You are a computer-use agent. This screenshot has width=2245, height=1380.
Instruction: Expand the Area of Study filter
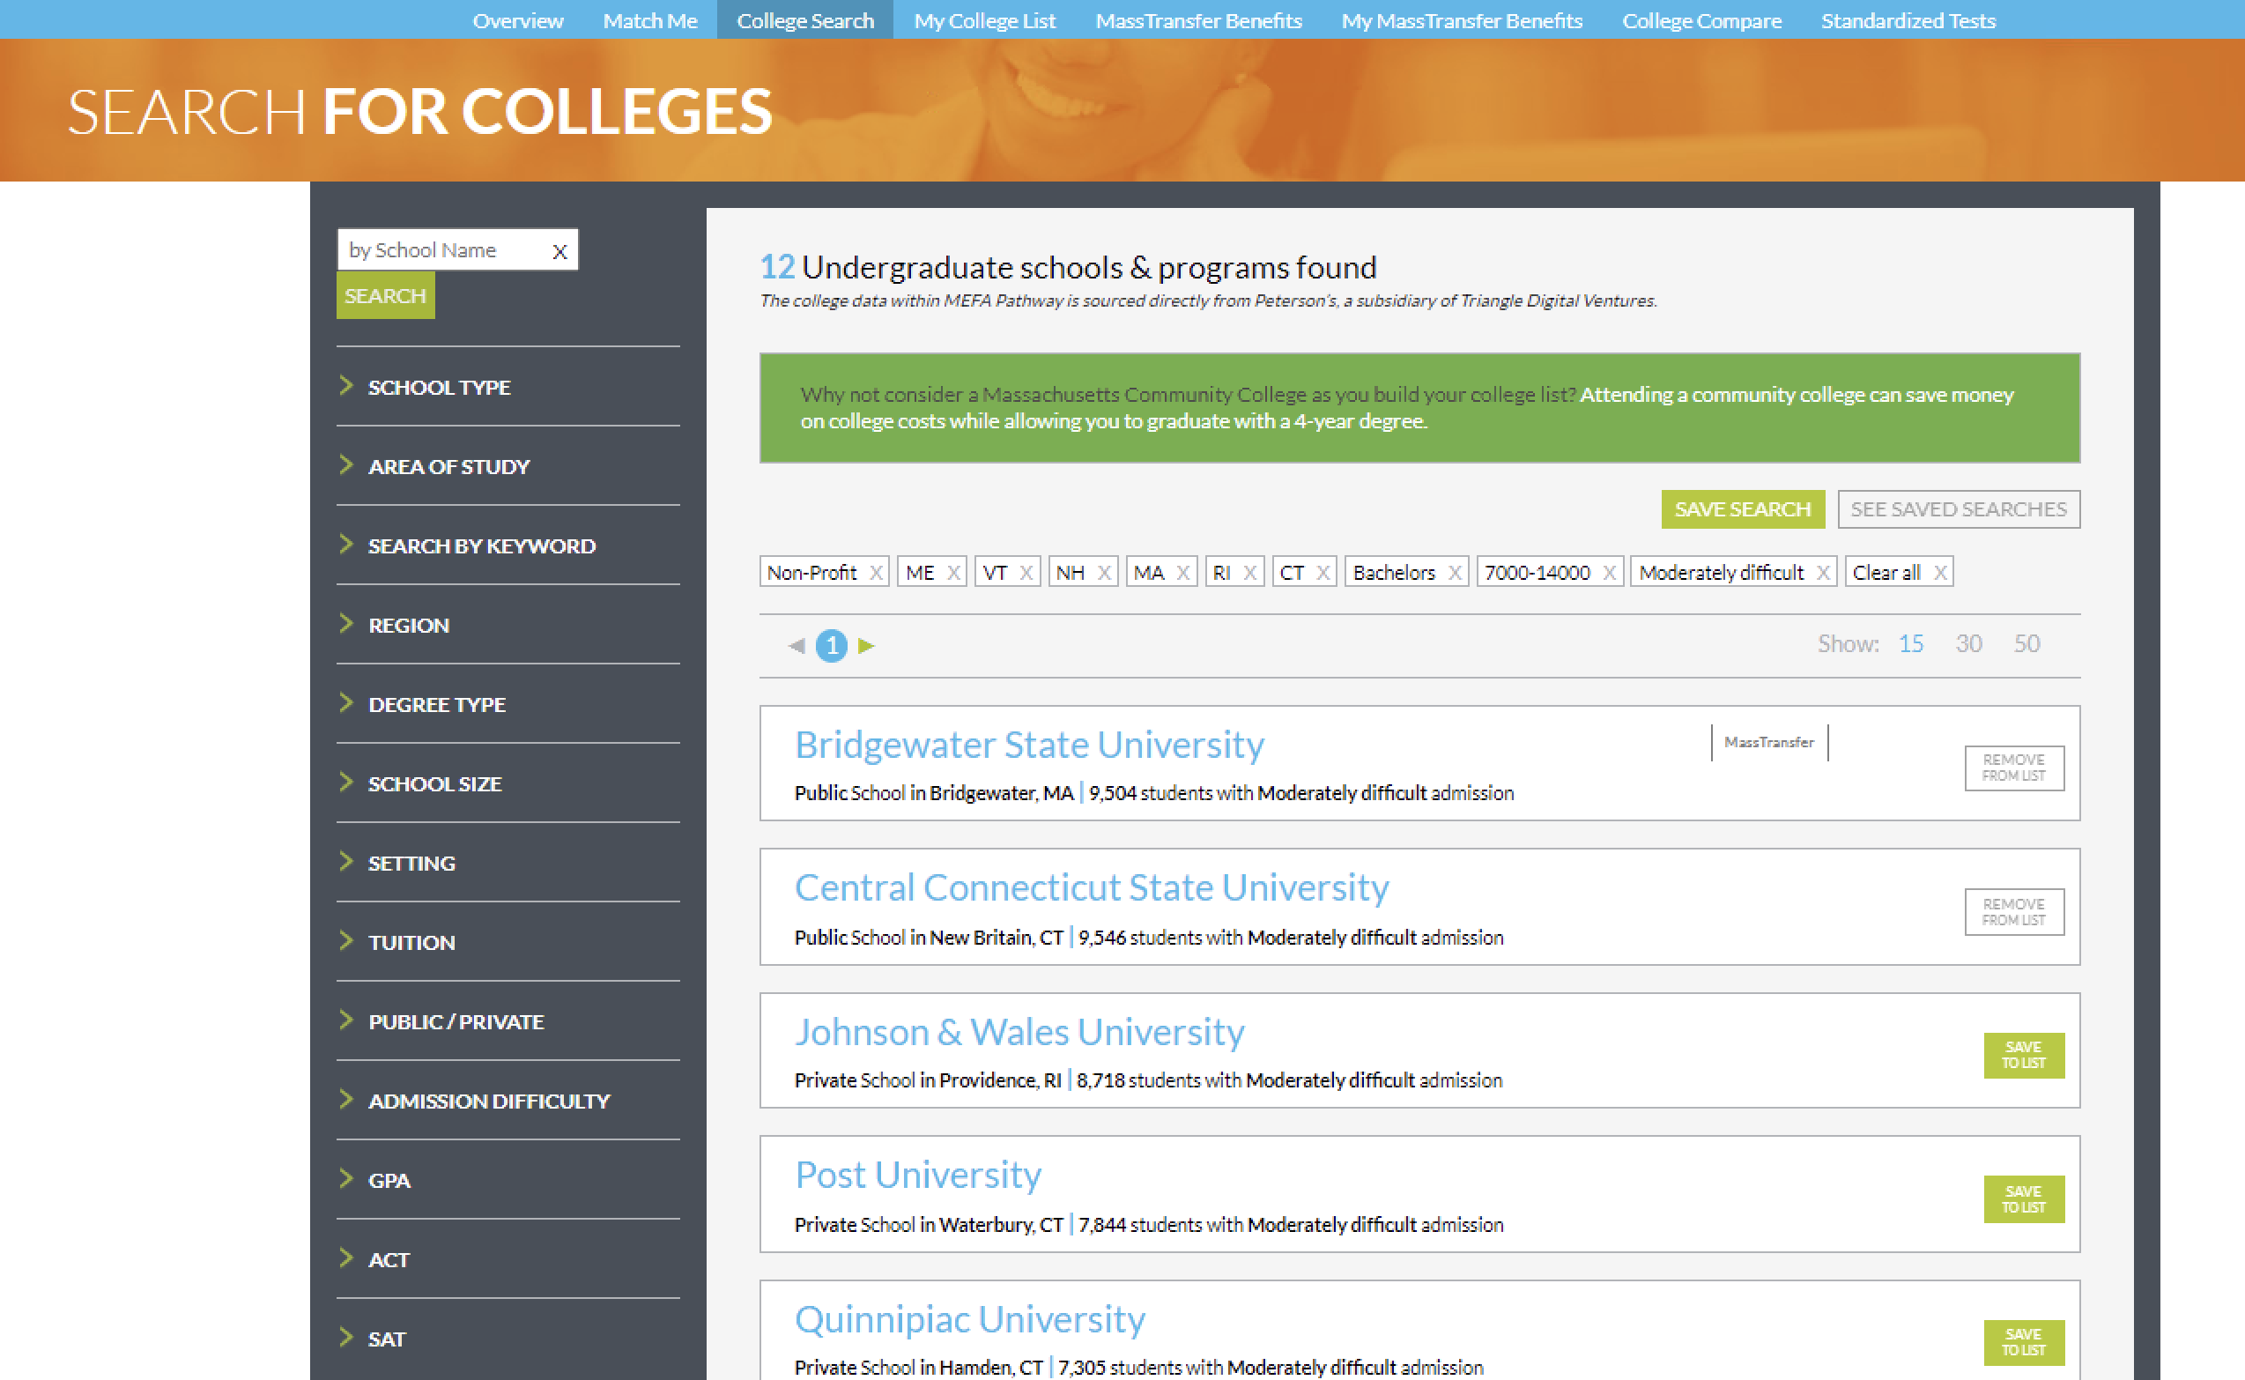(x=448, y=466)
